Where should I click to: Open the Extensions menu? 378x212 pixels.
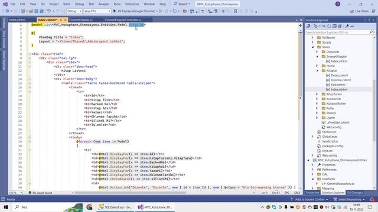click(132, 4)
